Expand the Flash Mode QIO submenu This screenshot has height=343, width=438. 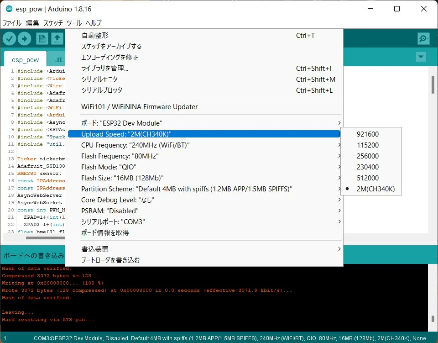pos(205,167)
